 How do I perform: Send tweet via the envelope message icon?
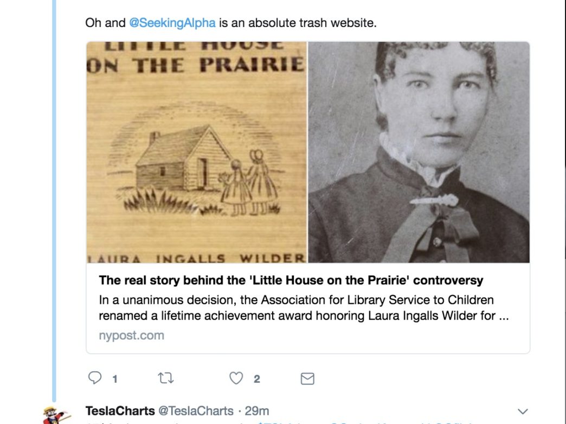(307, 379)
